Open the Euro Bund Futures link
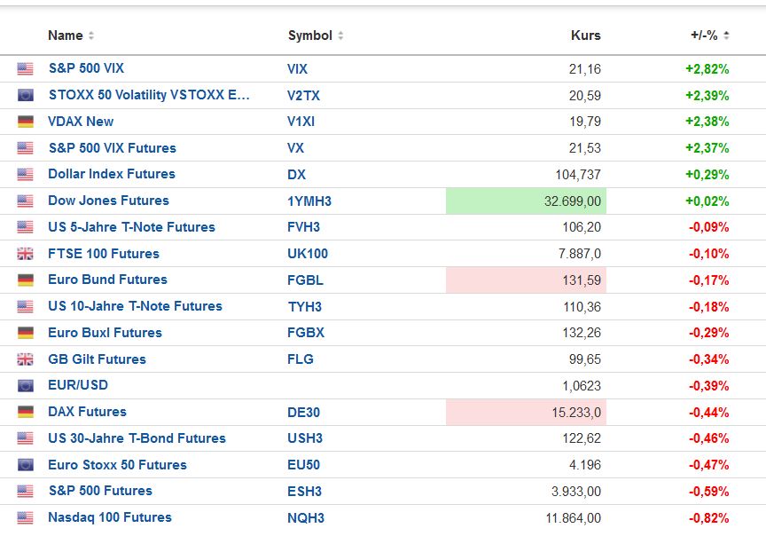Image resolution: width=766 pixels, height=536 pixels. click(x=107, y=280)
